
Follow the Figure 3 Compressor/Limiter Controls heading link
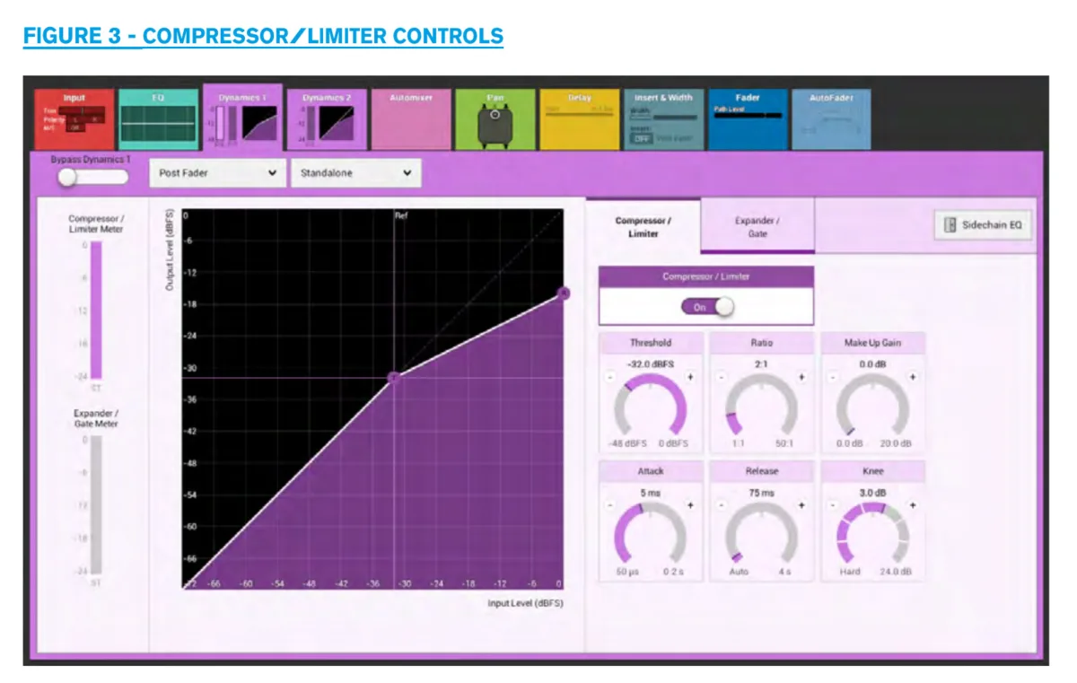[x=263, y=37]
